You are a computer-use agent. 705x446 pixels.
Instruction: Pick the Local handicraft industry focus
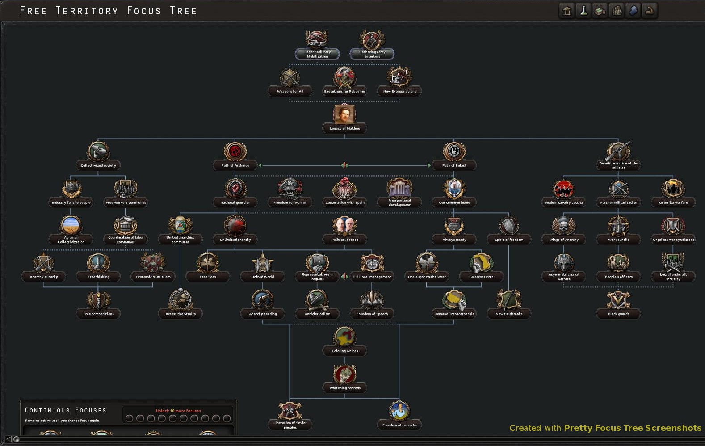pyautogui.click(x=673, y=267)
